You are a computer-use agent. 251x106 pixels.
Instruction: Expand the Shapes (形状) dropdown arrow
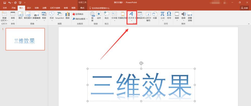[52, 20]
